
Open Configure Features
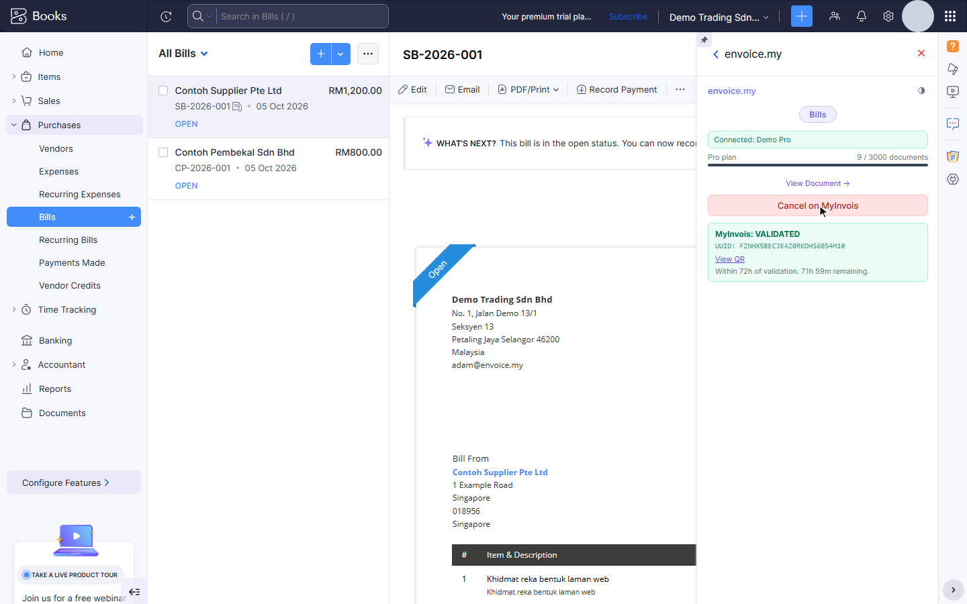[74, 483]
